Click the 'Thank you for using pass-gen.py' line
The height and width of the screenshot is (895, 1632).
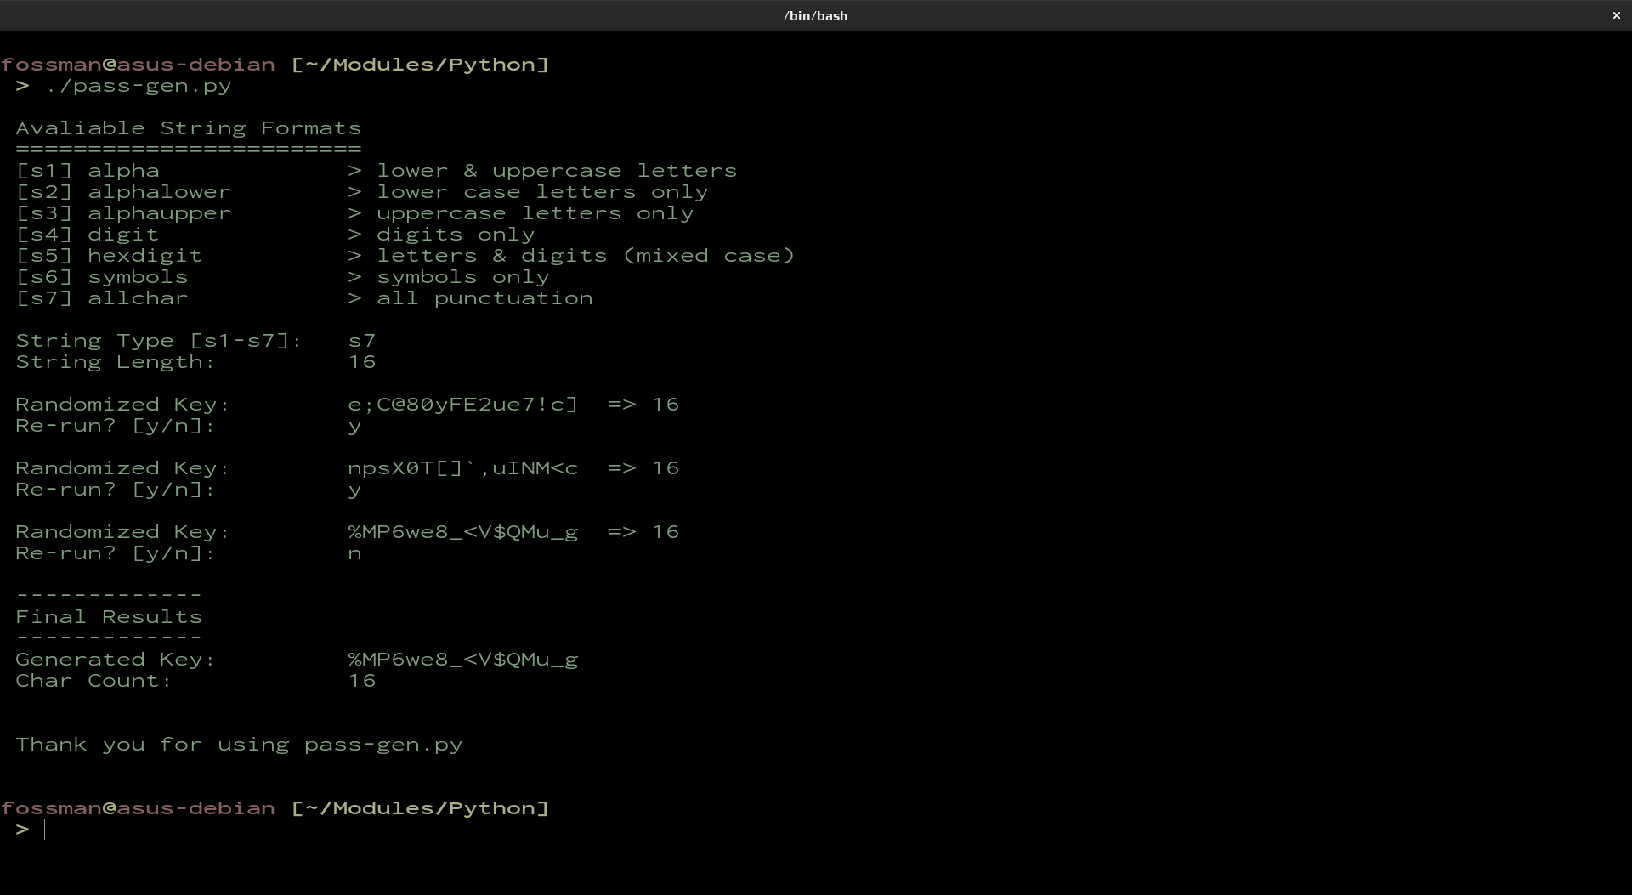pyautogui.click(x=239, y=745)
